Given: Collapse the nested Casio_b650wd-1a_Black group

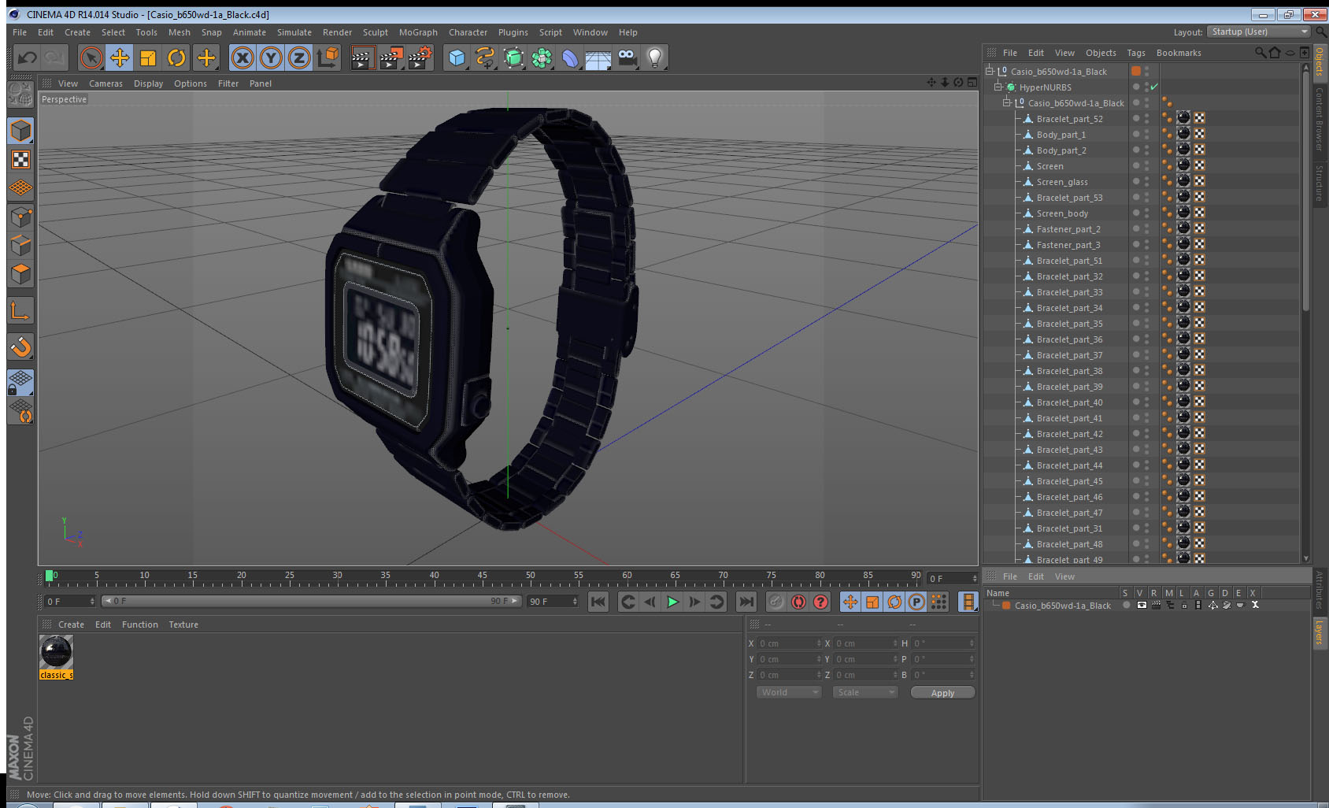Looking at the screenshot, I should 1007,102.
